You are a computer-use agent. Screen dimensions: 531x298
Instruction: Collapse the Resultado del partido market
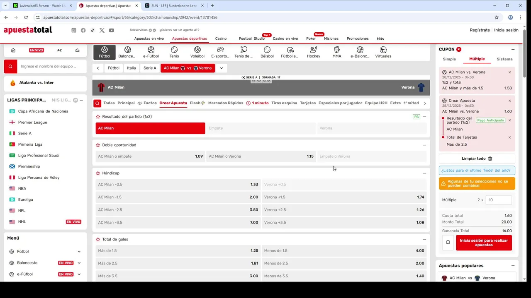(424, 117)
